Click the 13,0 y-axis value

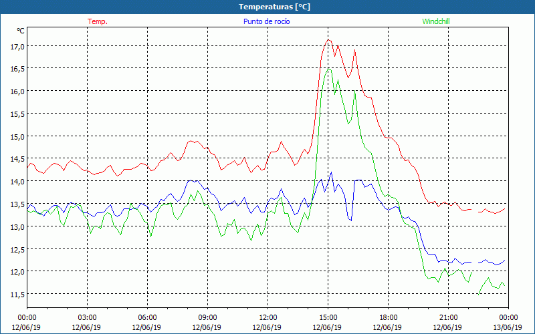click(17, 226)
